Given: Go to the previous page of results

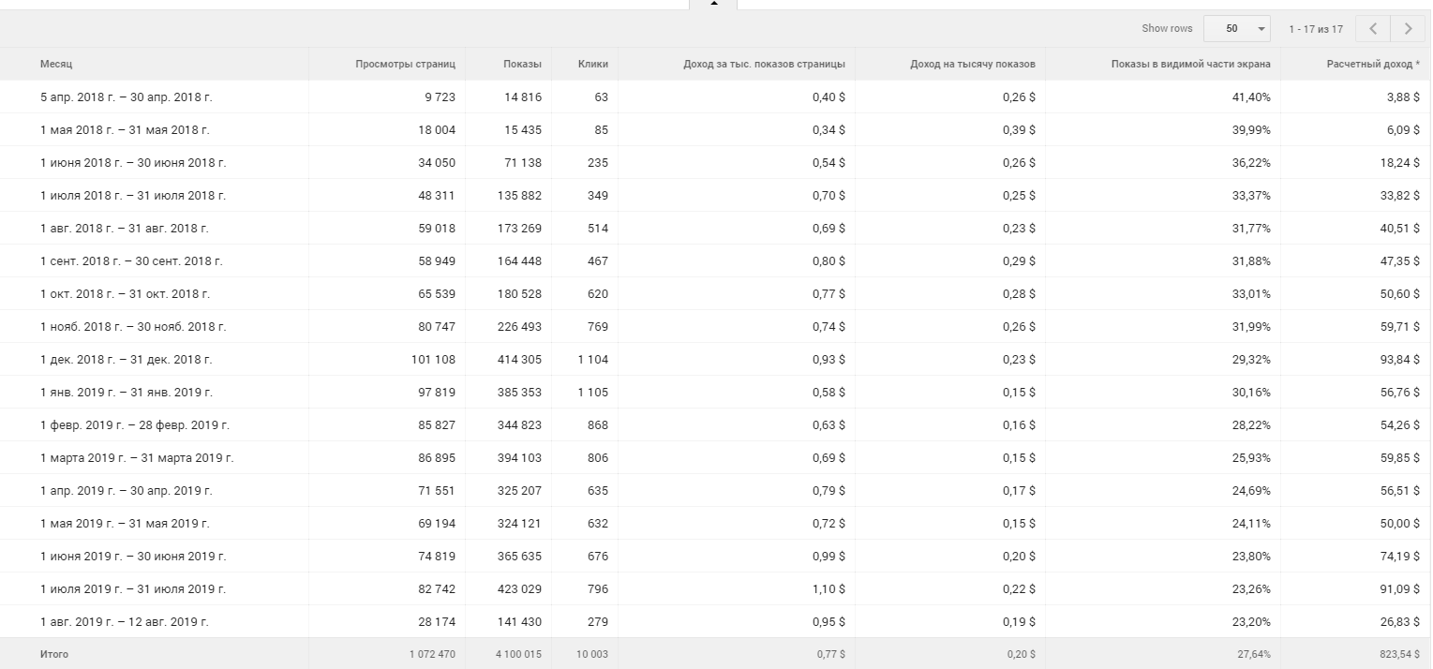Looking at the screenshot, I should [x=1373, y=29].
